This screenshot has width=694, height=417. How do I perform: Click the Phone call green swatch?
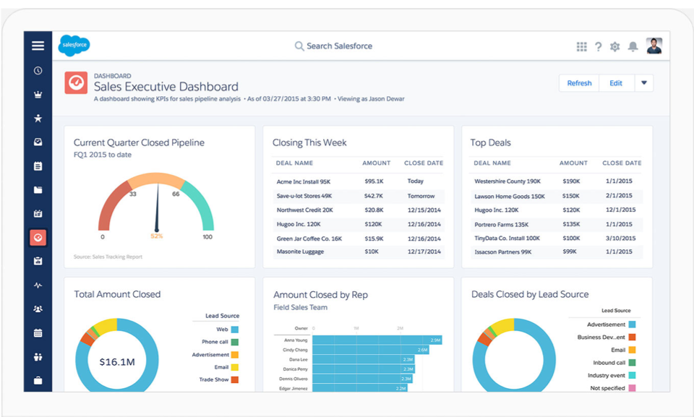pos(234,342)
